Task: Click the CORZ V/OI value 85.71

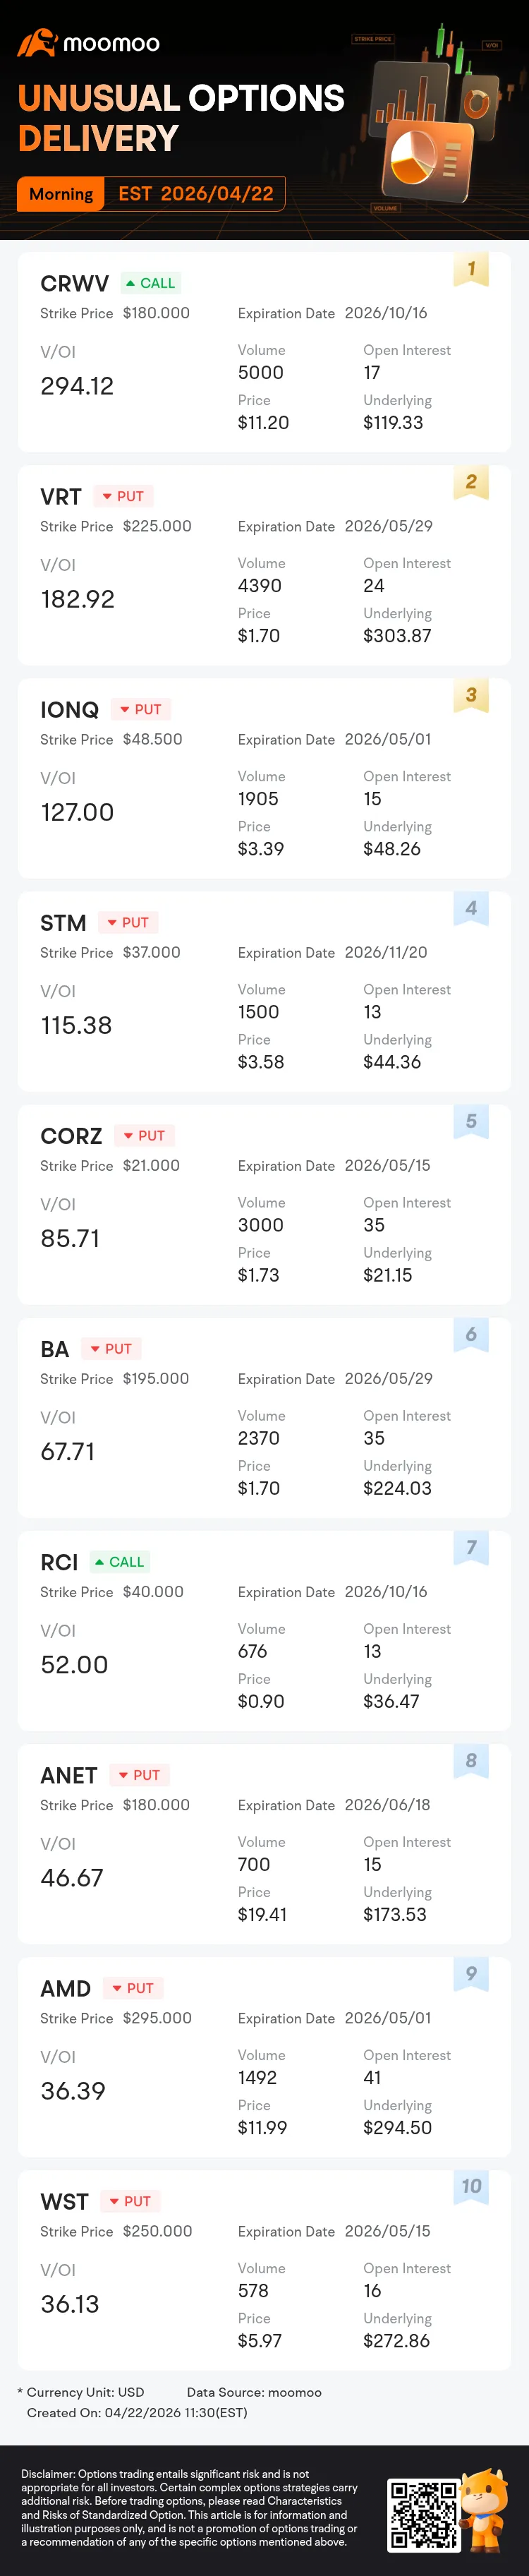Action: 70,1239
